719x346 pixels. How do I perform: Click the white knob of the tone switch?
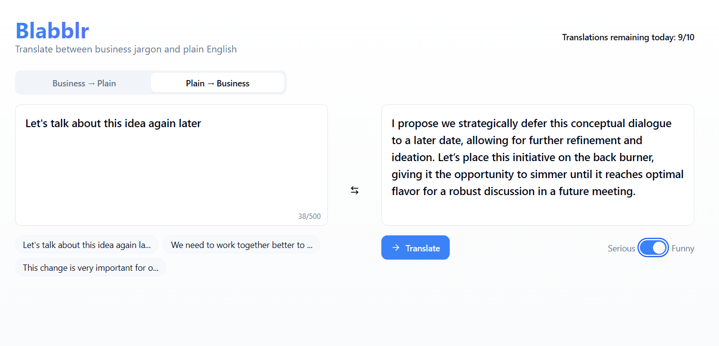(659, 248)
